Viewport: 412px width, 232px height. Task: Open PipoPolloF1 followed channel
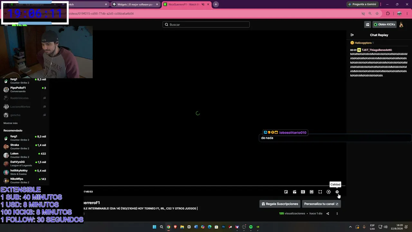click(x=25, y=89)
